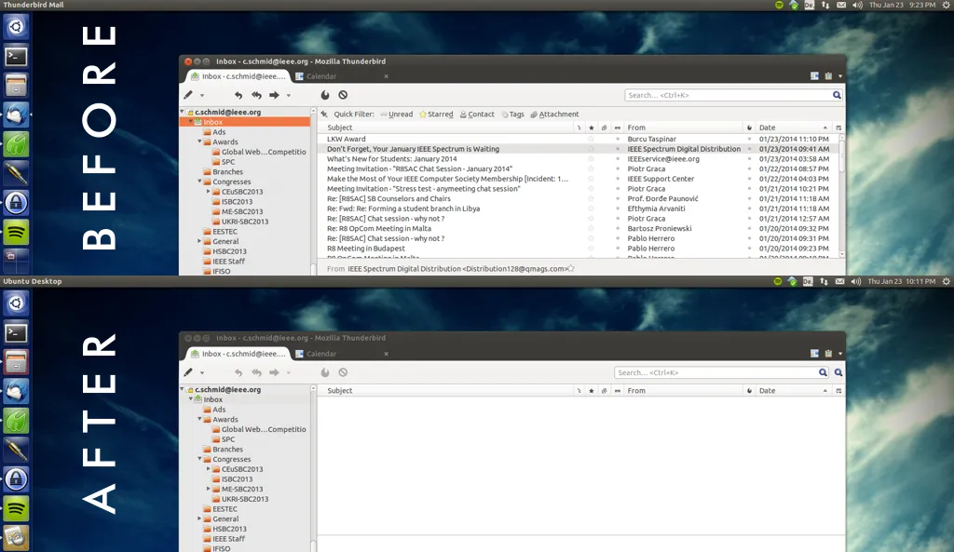Collapse Congresses folder in BEFORE folder tree

pyautogui.click(x=199, y=182)
